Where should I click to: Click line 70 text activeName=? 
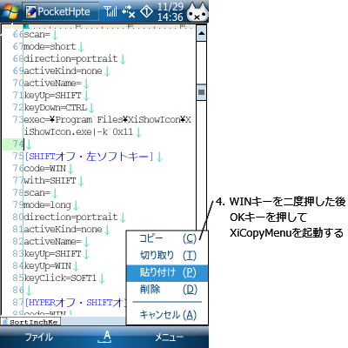52,84
